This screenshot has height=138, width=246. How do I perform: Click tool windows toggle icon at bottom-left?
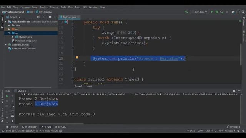3,131
